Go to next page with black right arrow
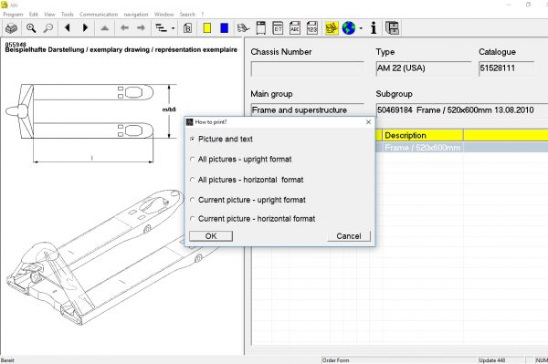The height and width of the screenshot is (364, 548). point(85,28)
